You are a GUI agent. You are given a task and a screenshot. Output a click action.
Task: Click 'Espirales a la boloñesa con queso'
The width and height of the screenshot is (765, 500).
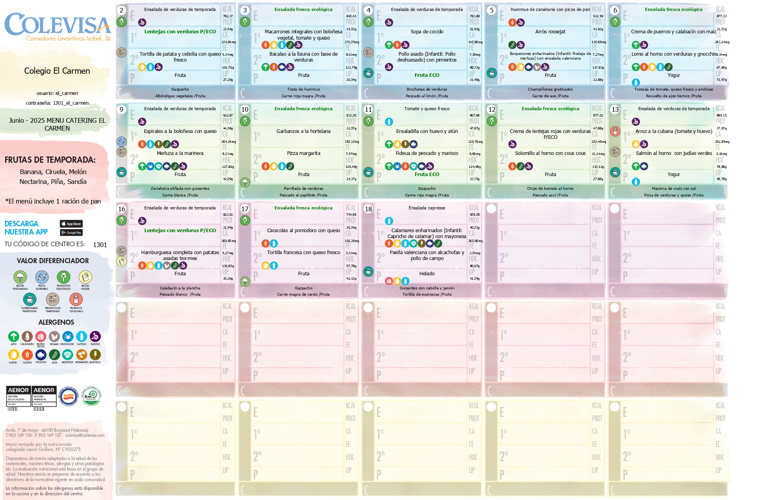coord(180,131)
